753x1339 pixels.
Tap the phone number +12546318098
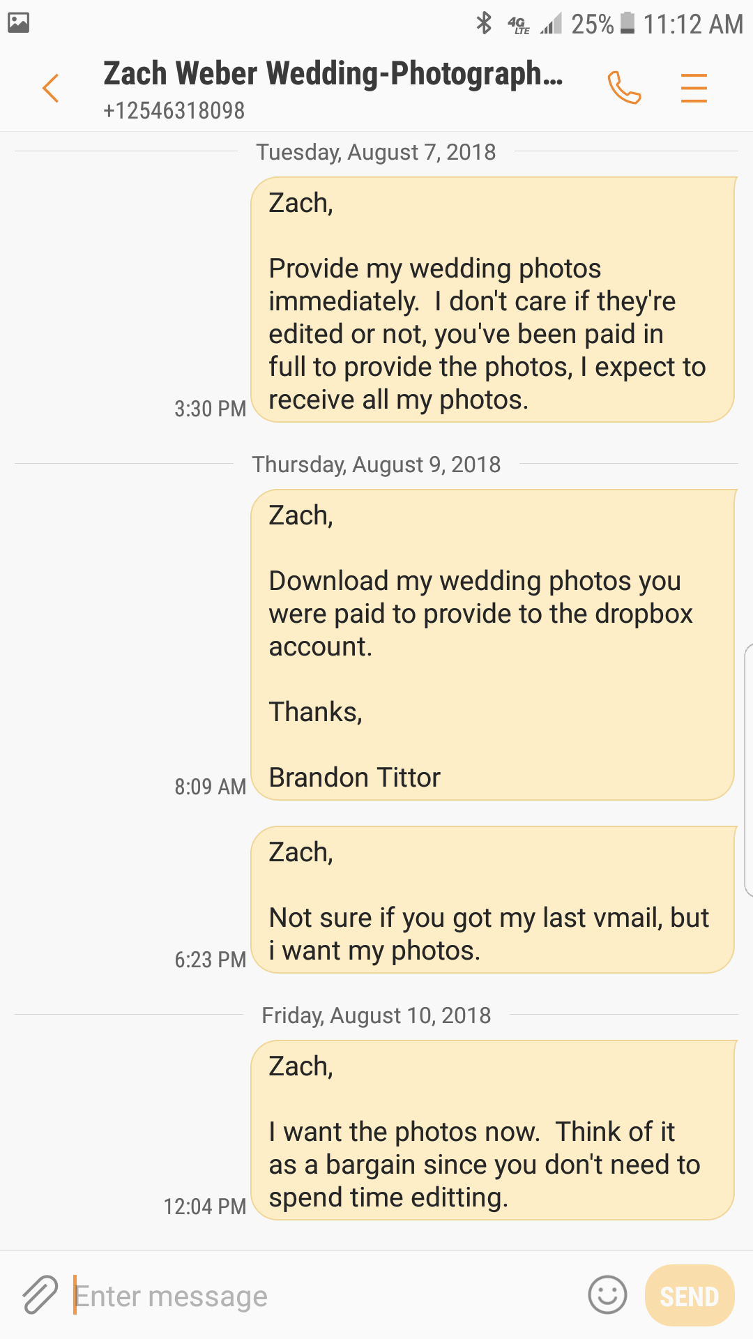(174, 111)
